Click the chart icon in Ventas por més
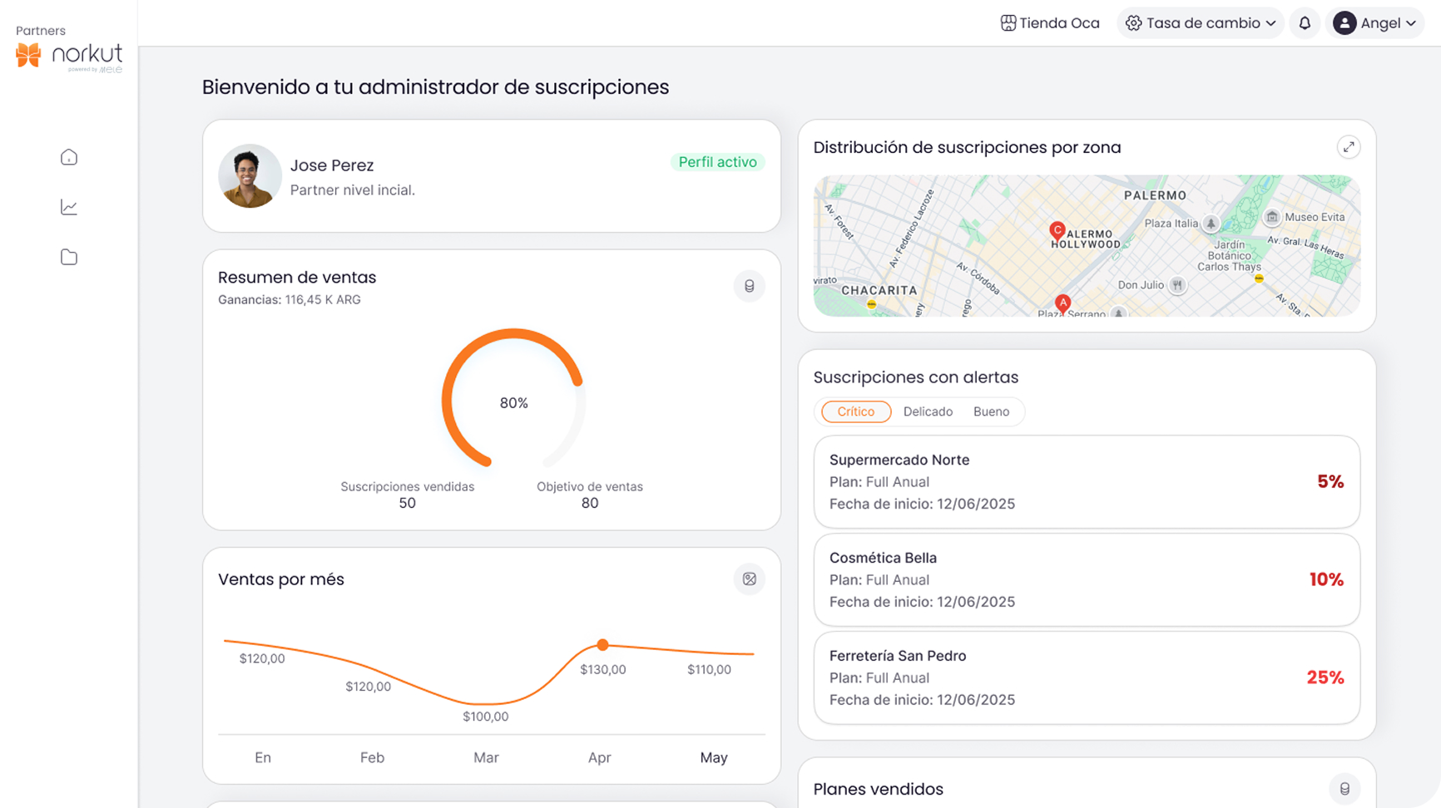 tap(749, 579)
